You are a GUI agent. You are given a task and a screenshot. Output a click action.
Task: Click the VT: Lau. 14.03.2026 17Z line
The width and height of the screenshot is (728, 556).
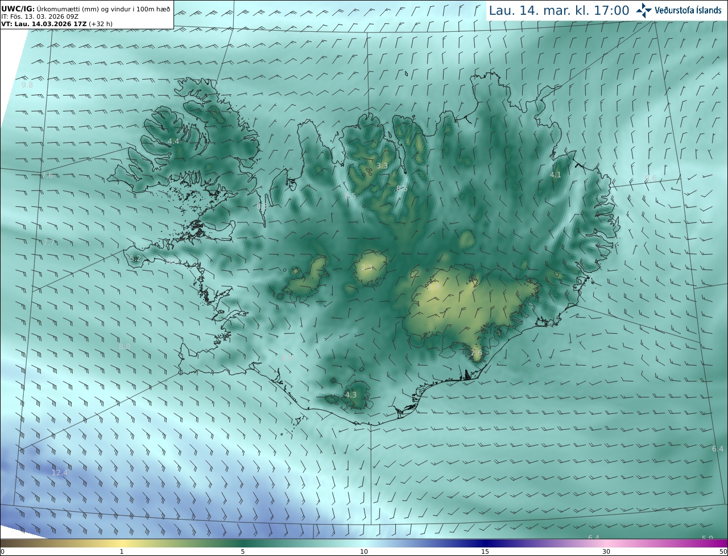coord(57,24)
